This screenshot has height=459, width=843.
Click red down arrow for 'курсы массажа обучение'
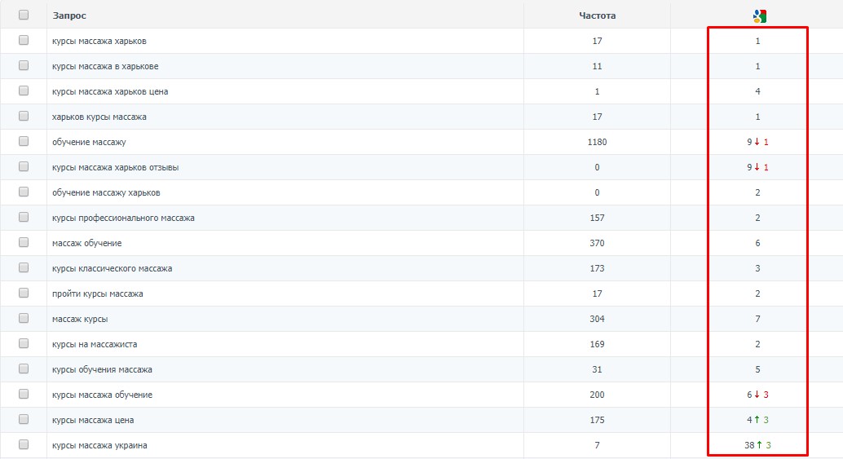(757, 395)
